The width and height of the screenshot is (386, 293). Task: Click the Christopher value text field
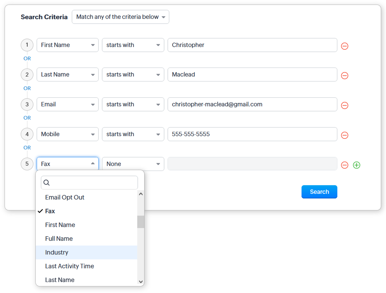point(252,45)
